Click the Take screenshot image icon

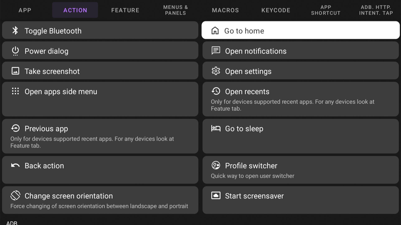(x=15, y=71)
